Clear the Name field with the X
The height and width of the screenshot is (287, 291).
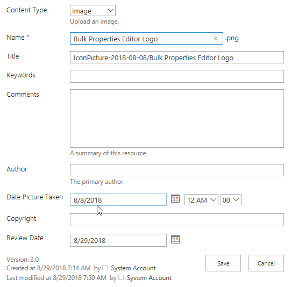point(216,39)
